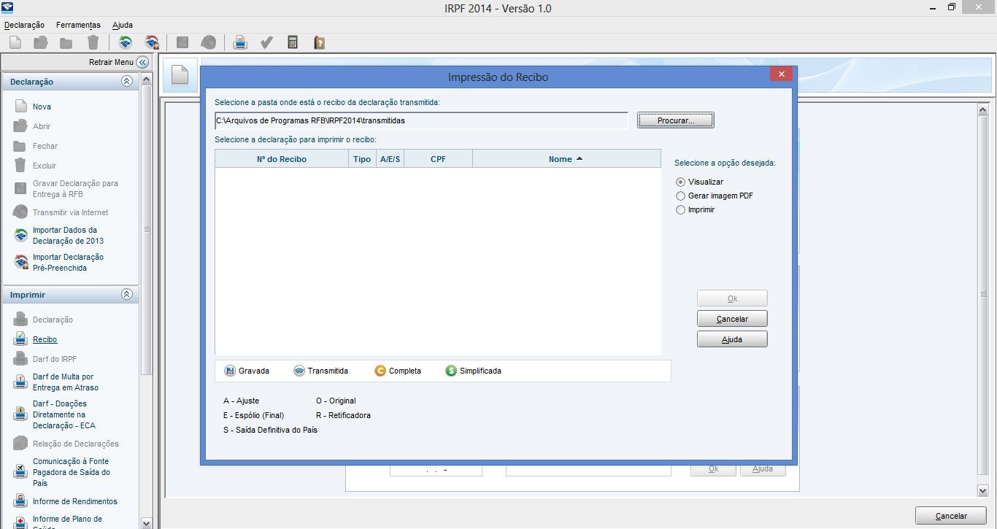Screen dimensions: 997x529
Task: Collapse the Imprimir sidebar section
Action: [127, 295]
